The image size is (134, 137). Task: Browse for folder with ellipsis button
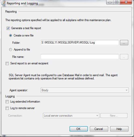point(124,43)
